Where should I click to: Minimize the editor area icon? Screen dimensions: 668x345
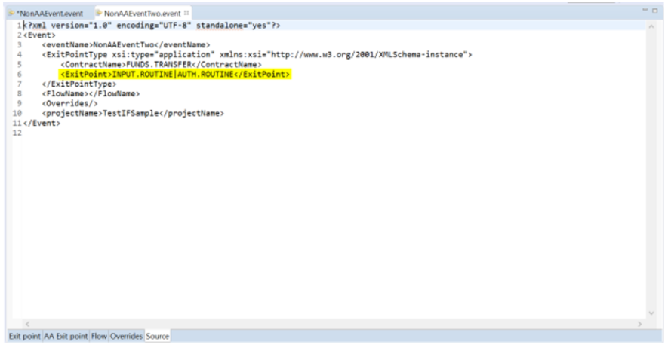645,11
